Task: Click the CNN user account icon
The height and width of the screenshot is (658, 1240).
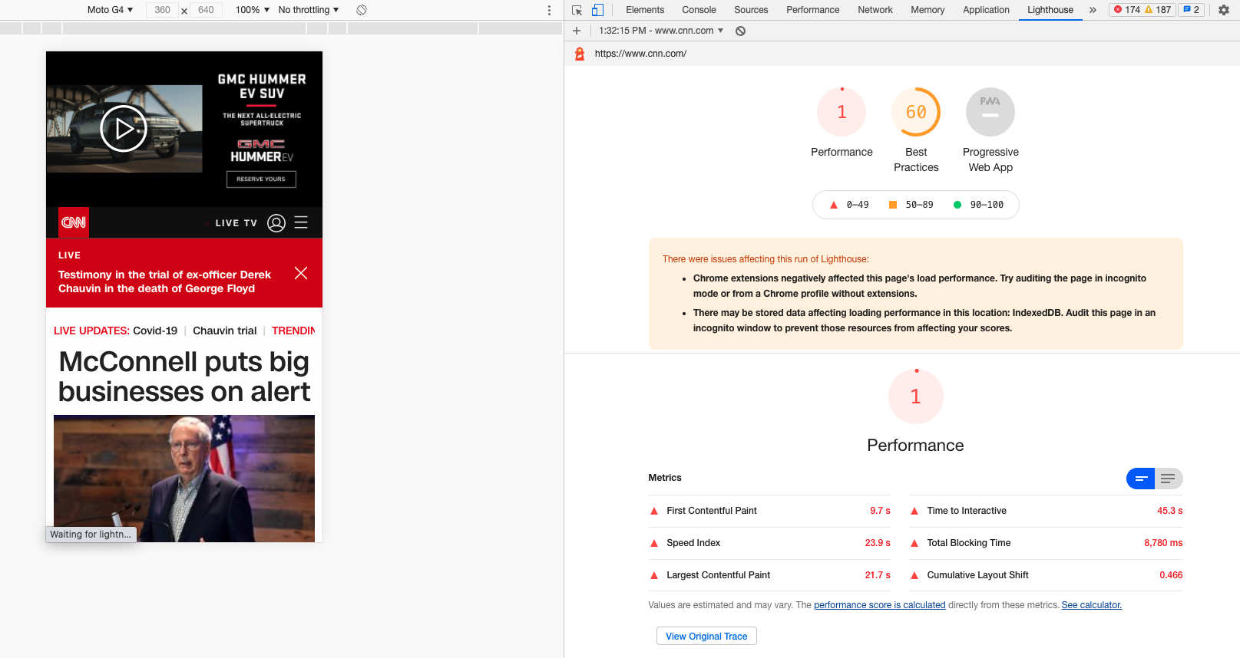Action: tap(276, 222)
